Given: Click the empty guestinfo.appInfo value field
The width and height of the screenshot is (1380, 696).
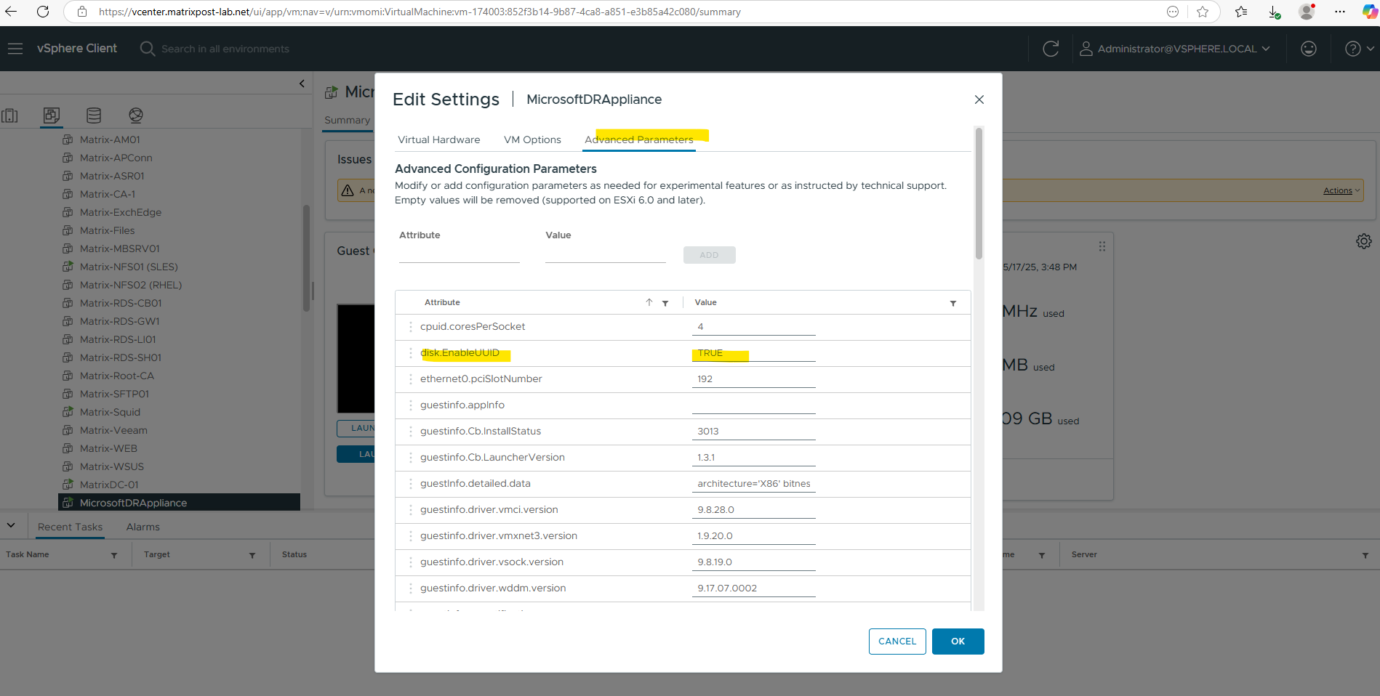Looking at the screenshot, I should pos(754,405).
